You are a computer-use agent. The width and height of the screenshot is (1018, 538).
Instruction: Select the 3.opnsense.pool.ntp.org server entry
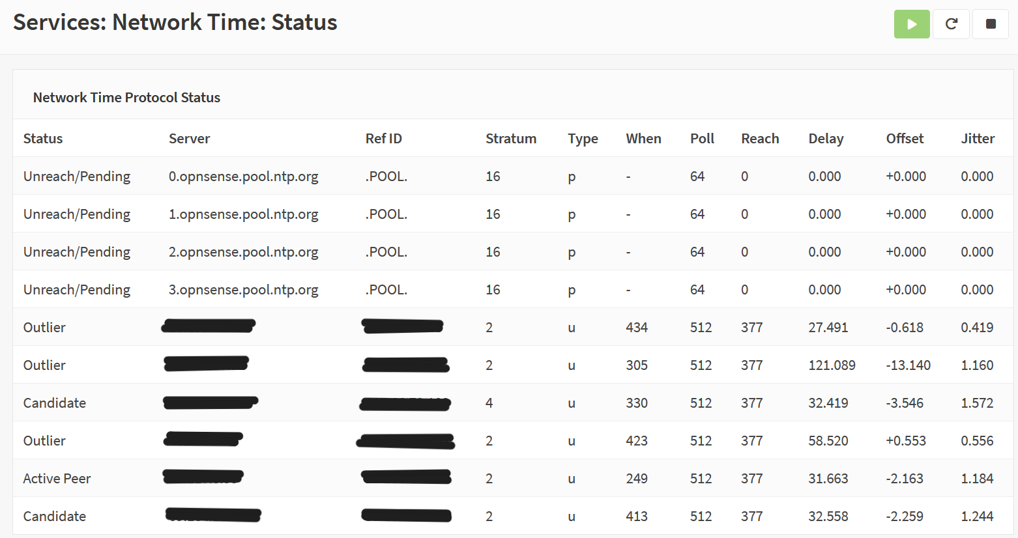click(243, 290)
